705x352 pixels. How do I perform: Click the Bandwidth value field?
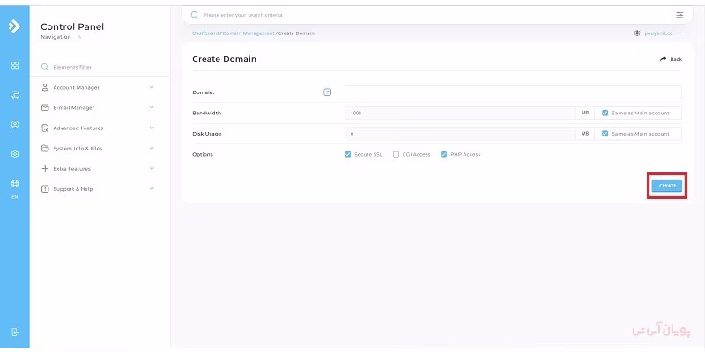coord(460,114)
